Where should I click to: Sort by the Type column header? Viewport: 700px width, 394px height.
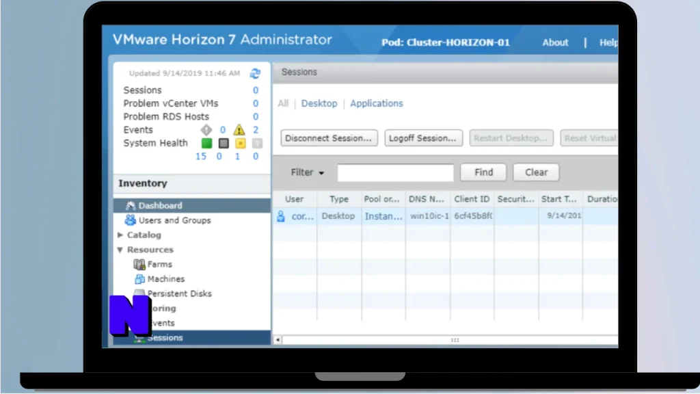point(339,199)
